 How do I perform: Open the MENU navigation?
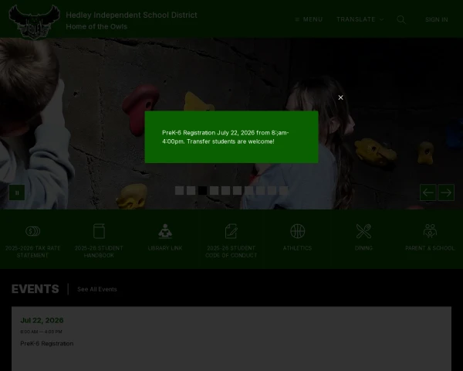pos(309,19)
